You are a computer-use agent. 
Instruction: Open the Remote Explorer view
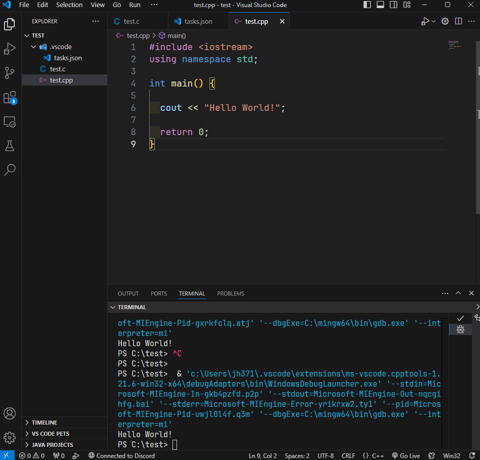pyautogui.click(x=10, y=121)
